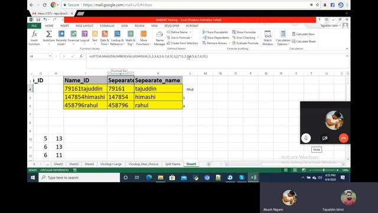Switch to Normal view in status bar
This screenshot has width=378, height=213.
pyautogui.click(x=286, y=170)
